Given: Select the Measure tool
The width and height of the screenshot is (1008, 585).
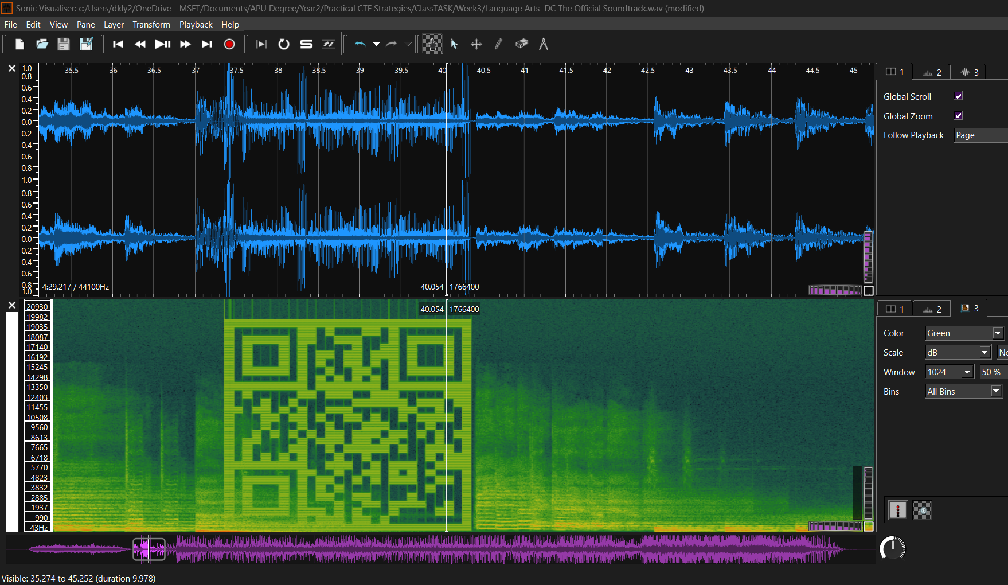Looking at the screenshot, I should pos(544,44).
